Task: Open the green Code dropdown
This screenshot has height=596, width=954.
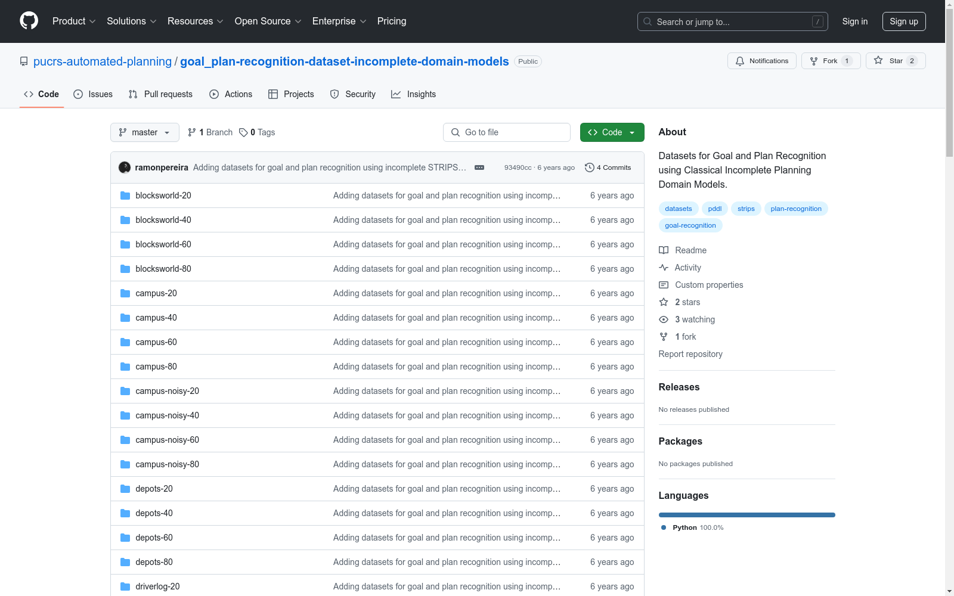Action: tap(612, 132)
